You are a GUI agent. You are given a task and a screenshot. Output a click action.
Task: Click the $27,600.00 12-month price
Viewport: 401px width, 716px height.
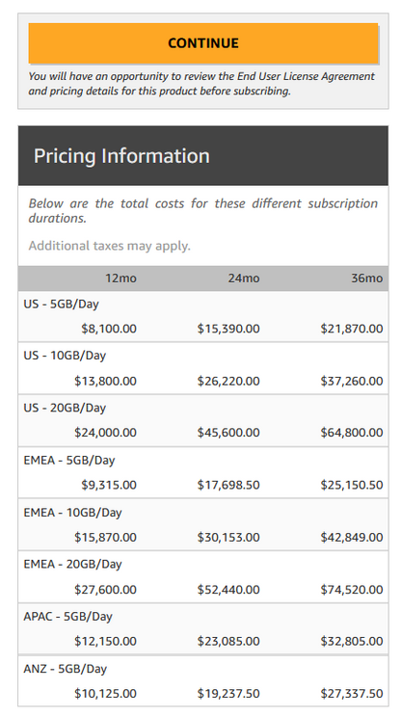(x=105, y=590)
